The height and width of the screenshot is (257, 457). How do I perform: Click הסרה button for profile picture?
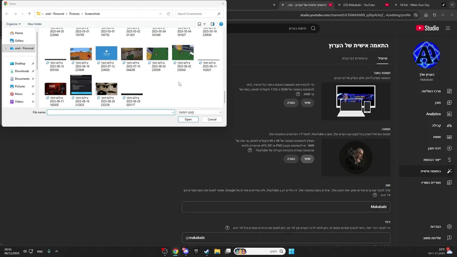click(291, 159)
